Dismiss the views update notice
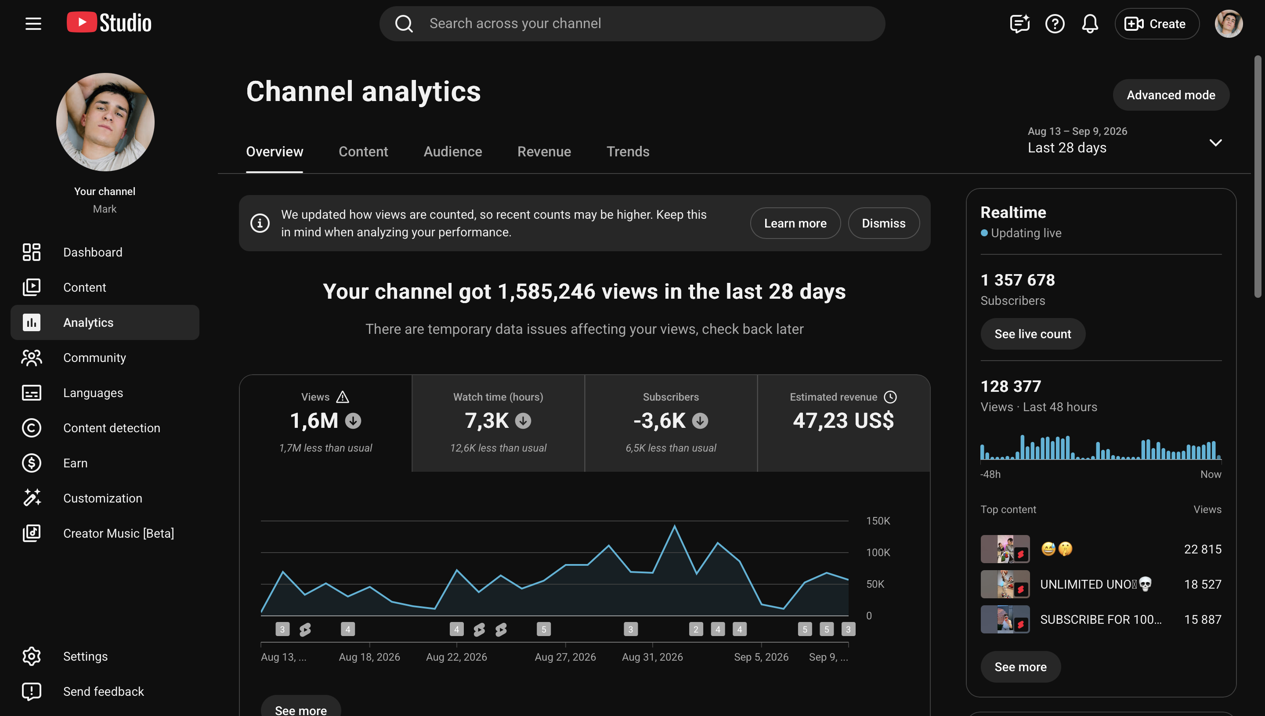Image resolution: width=1265 pixels, height=716 pixels. (x=883, y=223)
